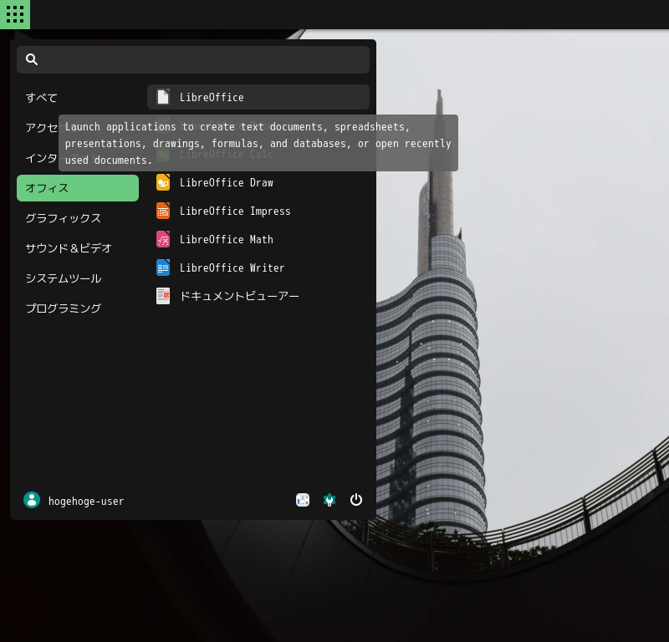The image size is (669, 642).
Task: Select the サウンド＆ビデオ category
Action: [78, 248]
